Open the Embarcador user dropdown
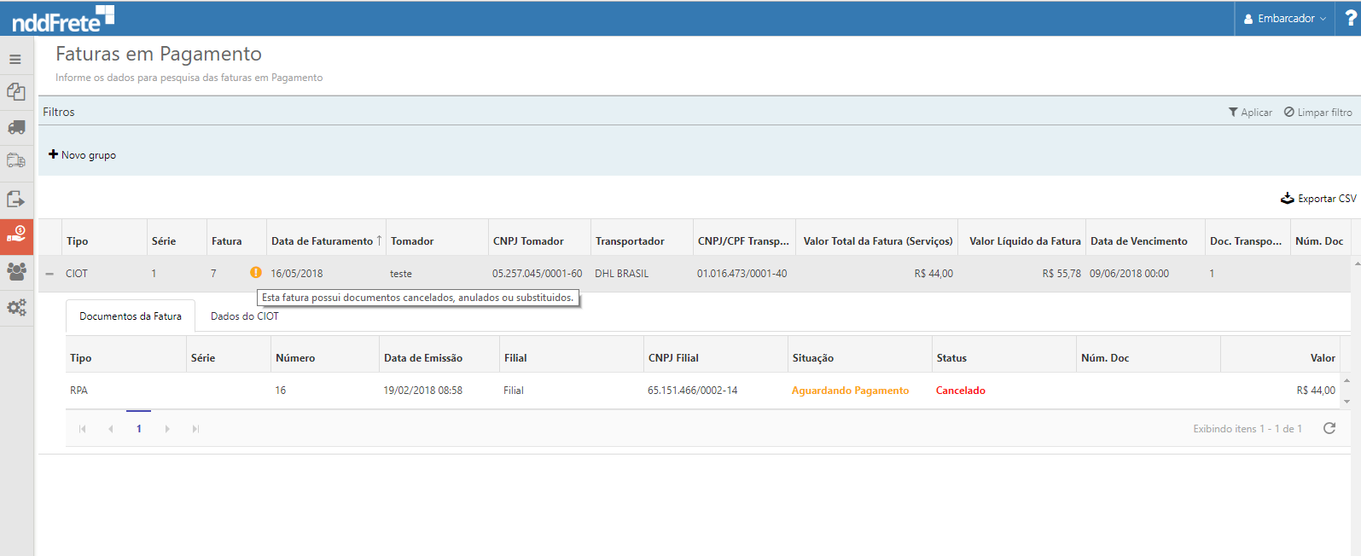The height and width of the screenshot is (556, 1361). pos(1285,19)
